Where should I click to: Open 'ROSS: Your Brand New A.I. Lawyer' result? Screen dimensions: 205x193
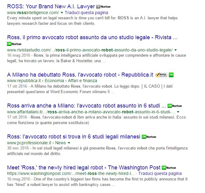[x=51, y=6]
